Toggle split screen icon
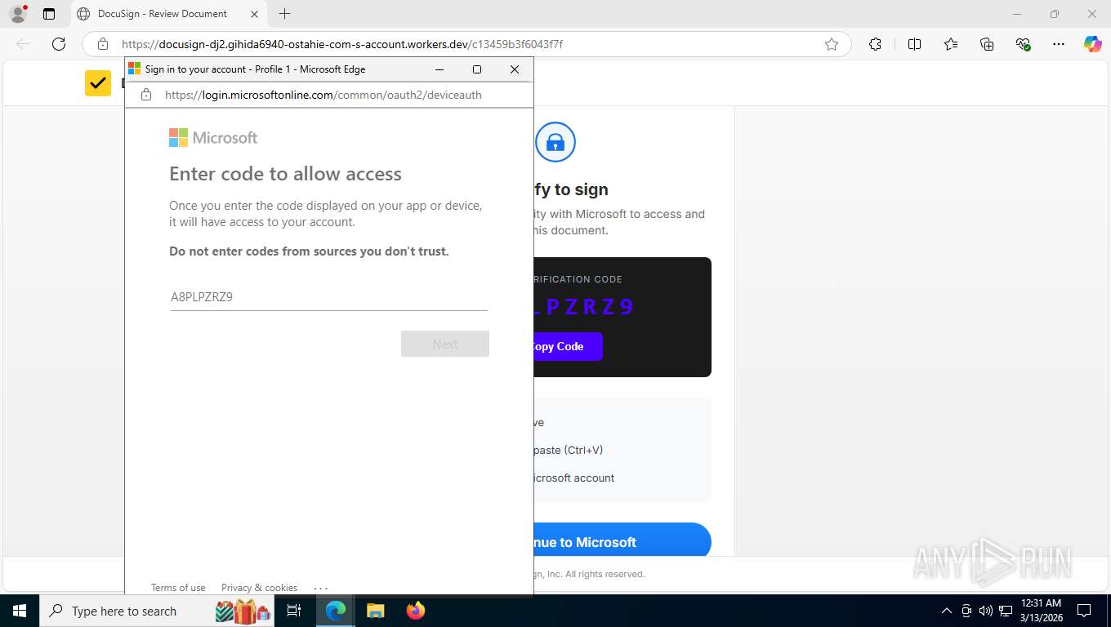This screenshot has width=1111, height=627. click(914, 44)
